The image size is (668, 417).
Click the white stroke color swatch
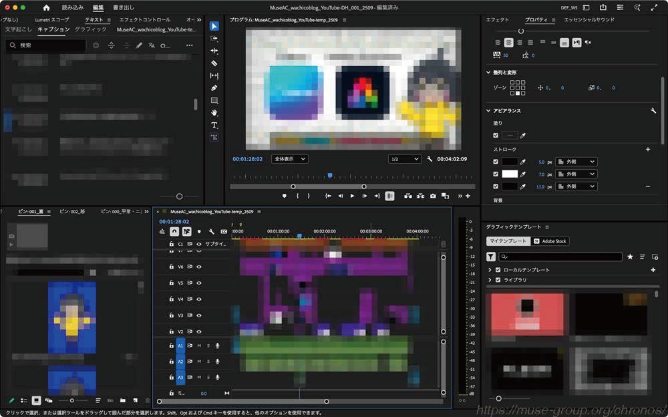click(x=510, y=174)
